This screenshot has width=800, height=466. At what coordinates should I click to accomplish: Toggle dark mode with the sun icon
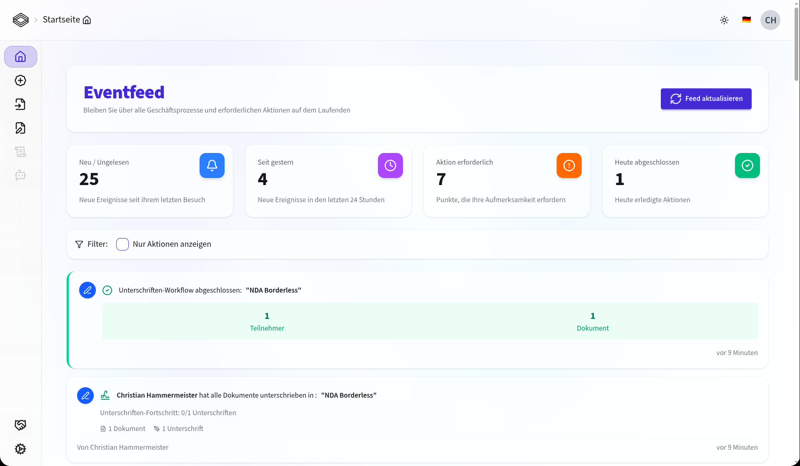(724, 20)
